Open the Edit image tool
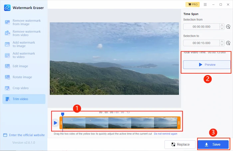 tap(20, 66)
